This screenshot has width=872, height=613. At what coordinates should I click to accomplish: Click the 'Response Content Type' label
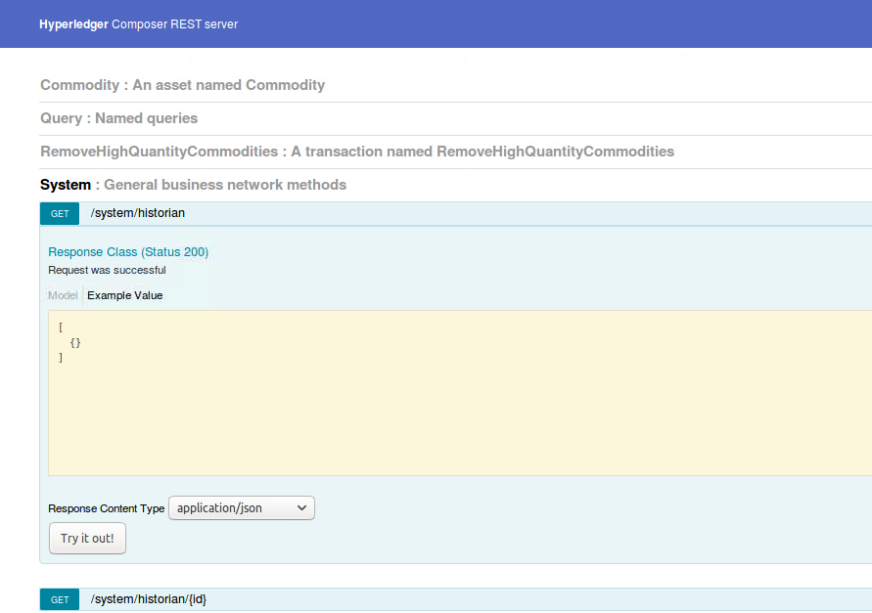click(x=107, y=508)
